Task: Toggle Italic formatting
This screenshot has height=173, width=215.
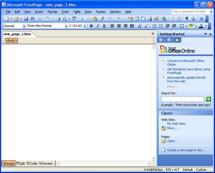Action: (98, 26)
